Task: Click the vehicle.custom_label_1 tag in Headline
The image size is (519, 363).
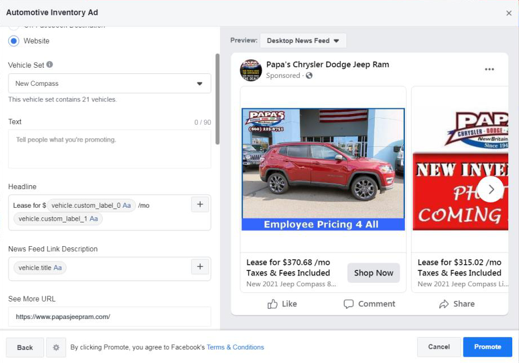Action: coord(58,218)
